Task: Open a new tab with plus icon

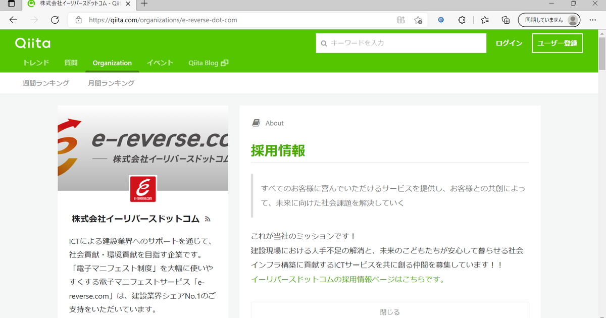Action: (x=144, y=4)
